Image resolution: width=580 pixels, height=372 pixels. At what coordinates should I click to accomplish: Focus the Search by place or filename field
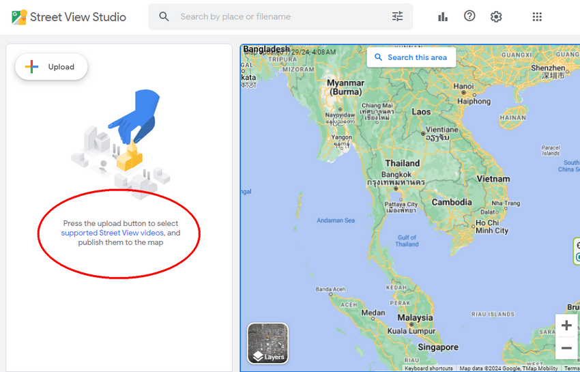280,16
